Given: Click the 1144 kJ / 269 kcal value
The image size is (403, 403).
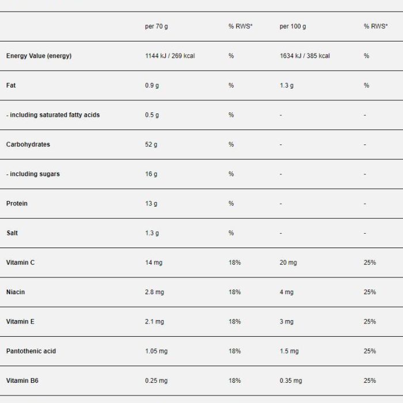Looking at the screenshot, I should 170,56.
